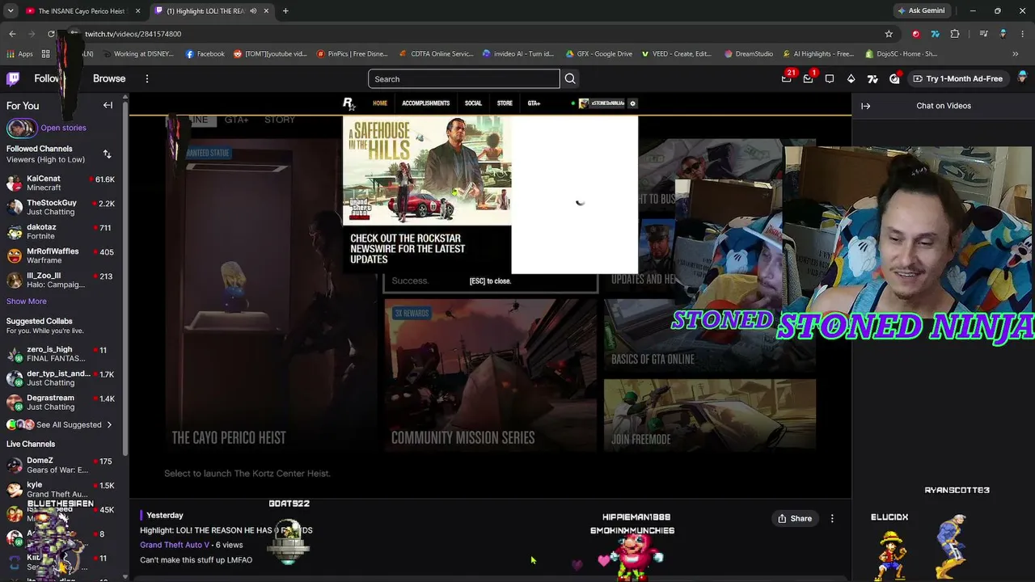Mute the Twitch tab audio icon

tap(253, 11)
